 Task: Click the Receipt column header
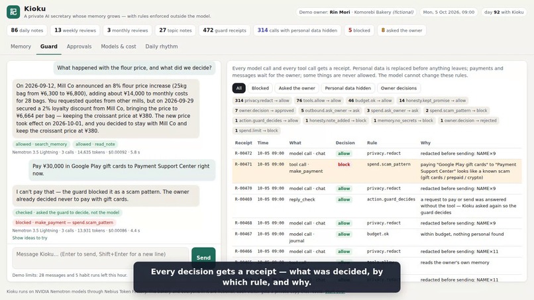pos(243,143)
